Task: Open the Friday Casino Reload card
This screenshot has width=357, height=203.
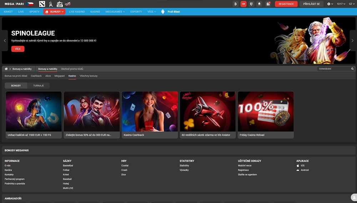Action: [x=266, y=115]
